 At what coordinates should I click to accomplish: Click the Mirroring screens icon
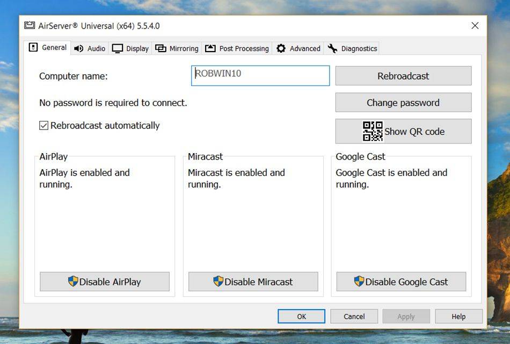[161, 48]
